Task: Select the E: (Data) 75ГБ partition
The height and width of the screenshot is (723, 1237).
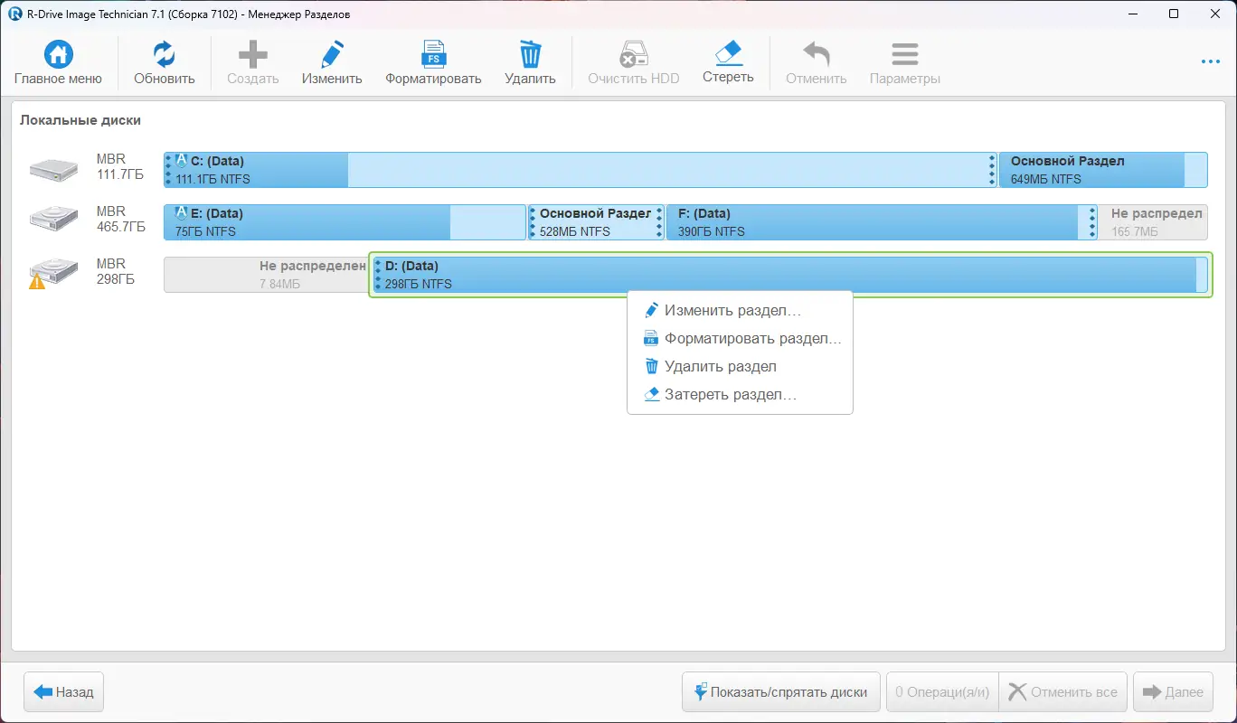Action: 345,222
